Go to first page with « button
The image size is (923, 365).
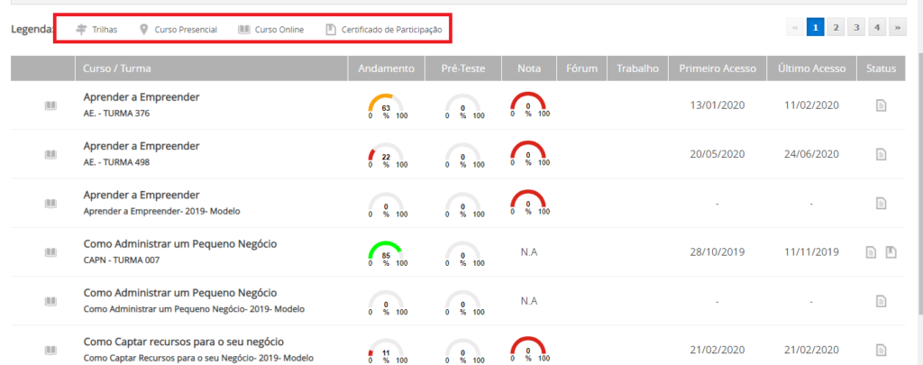pyautogui.click(x=795, y=28)
